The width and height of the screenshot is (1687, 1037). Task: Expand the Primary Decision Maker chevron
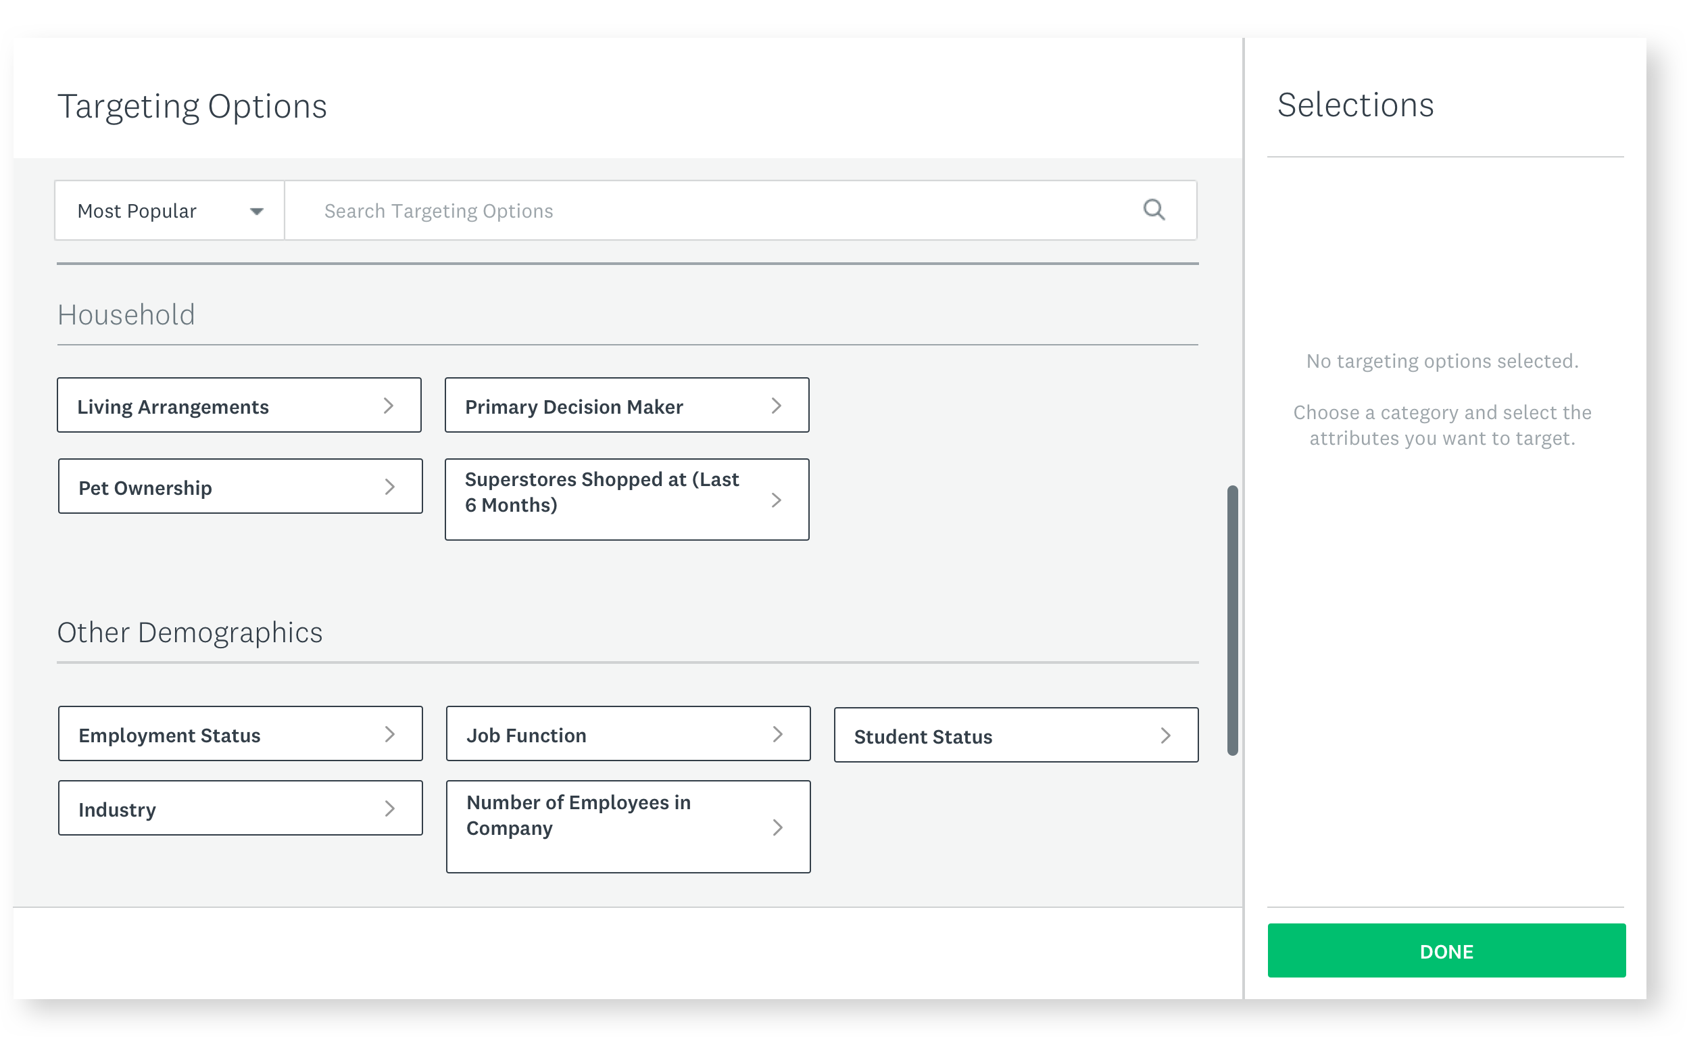776,406
